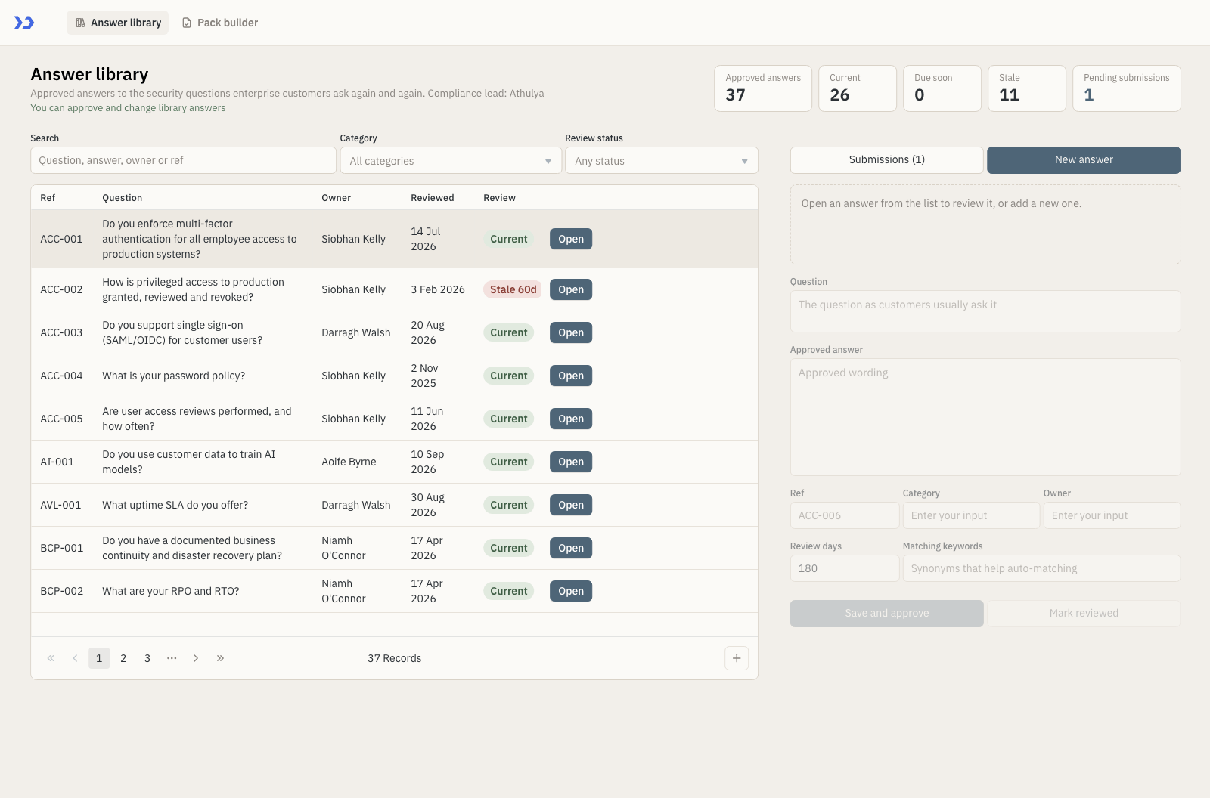This screenshot has height=798, width=1210.
Task: Switch to Answer library tab
Action: (x=118, y=23)
